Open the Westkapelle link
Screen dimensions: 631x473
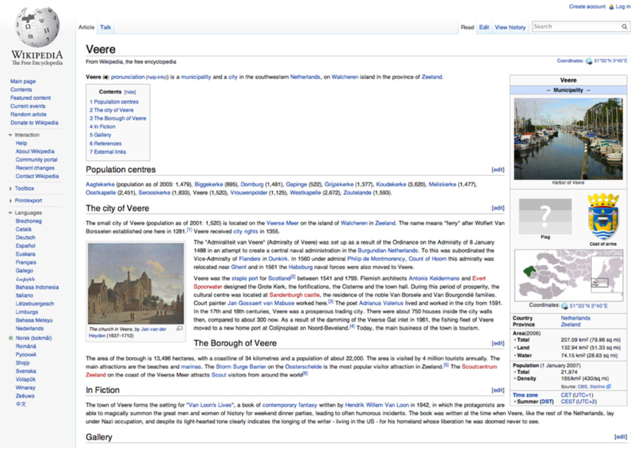tap(305, 193)
